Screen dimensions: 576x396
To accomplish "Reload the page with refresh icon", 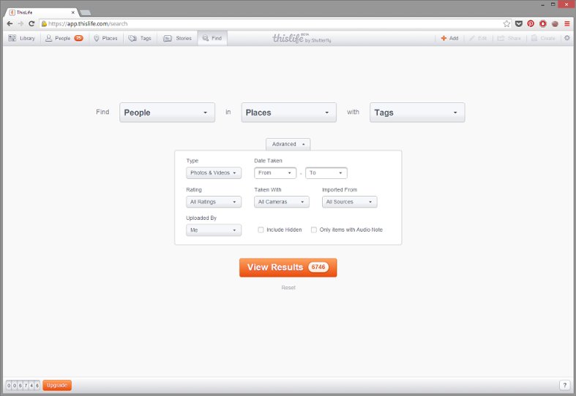I will 31,23.
